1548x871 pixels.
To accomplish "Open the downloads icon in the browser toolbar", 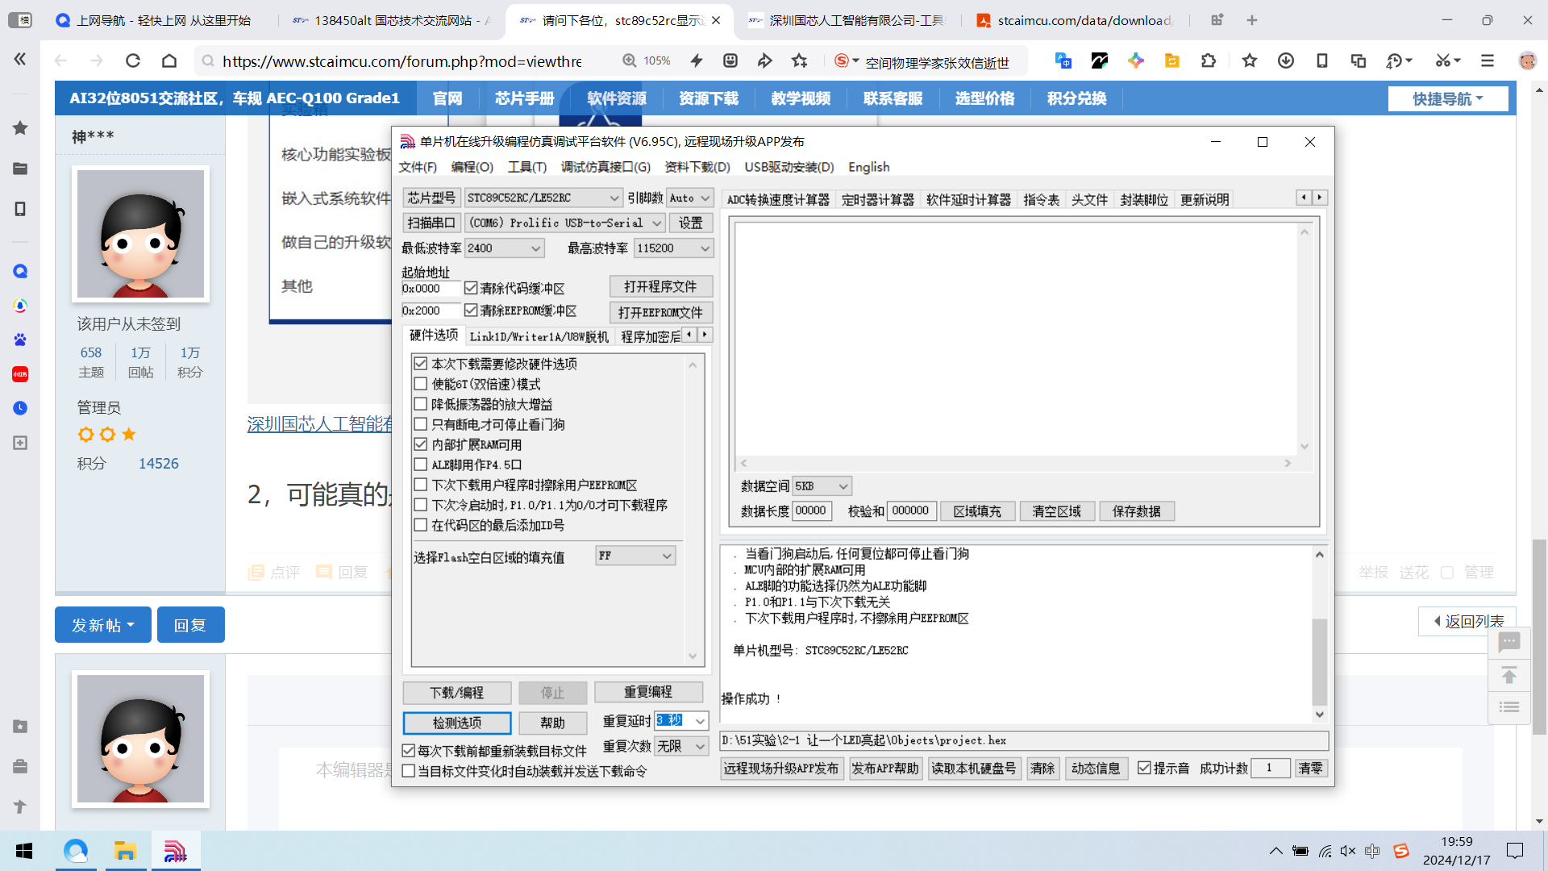I will pyautogui.click(x=1286, y=60).
